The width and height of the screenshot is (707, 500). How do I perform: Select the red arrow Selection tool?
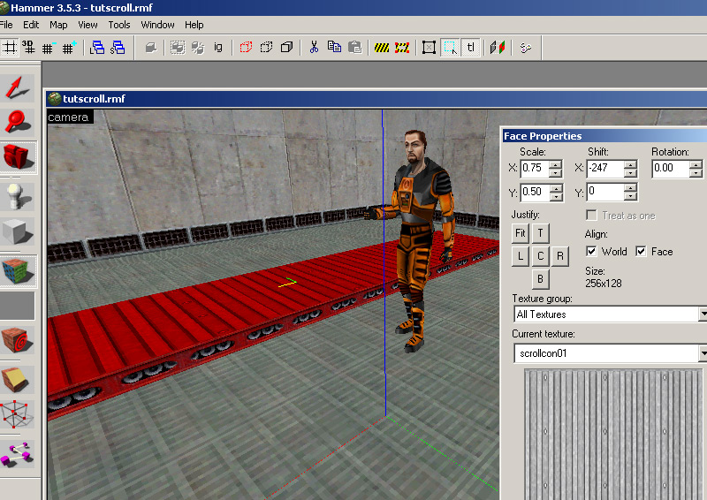coord(18,87)
